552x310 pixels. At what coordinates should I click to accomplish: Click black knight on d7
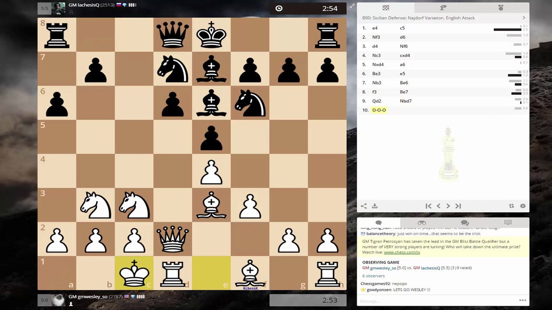click(173, 69)
